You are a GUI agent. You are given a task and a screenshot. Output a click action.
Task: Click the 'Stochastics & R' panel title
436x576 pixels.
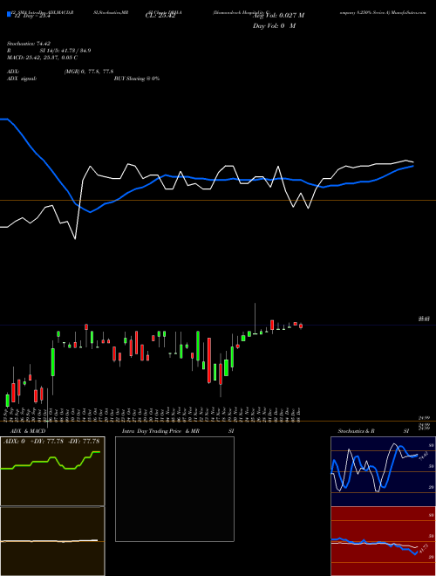[x=356, y=431]
